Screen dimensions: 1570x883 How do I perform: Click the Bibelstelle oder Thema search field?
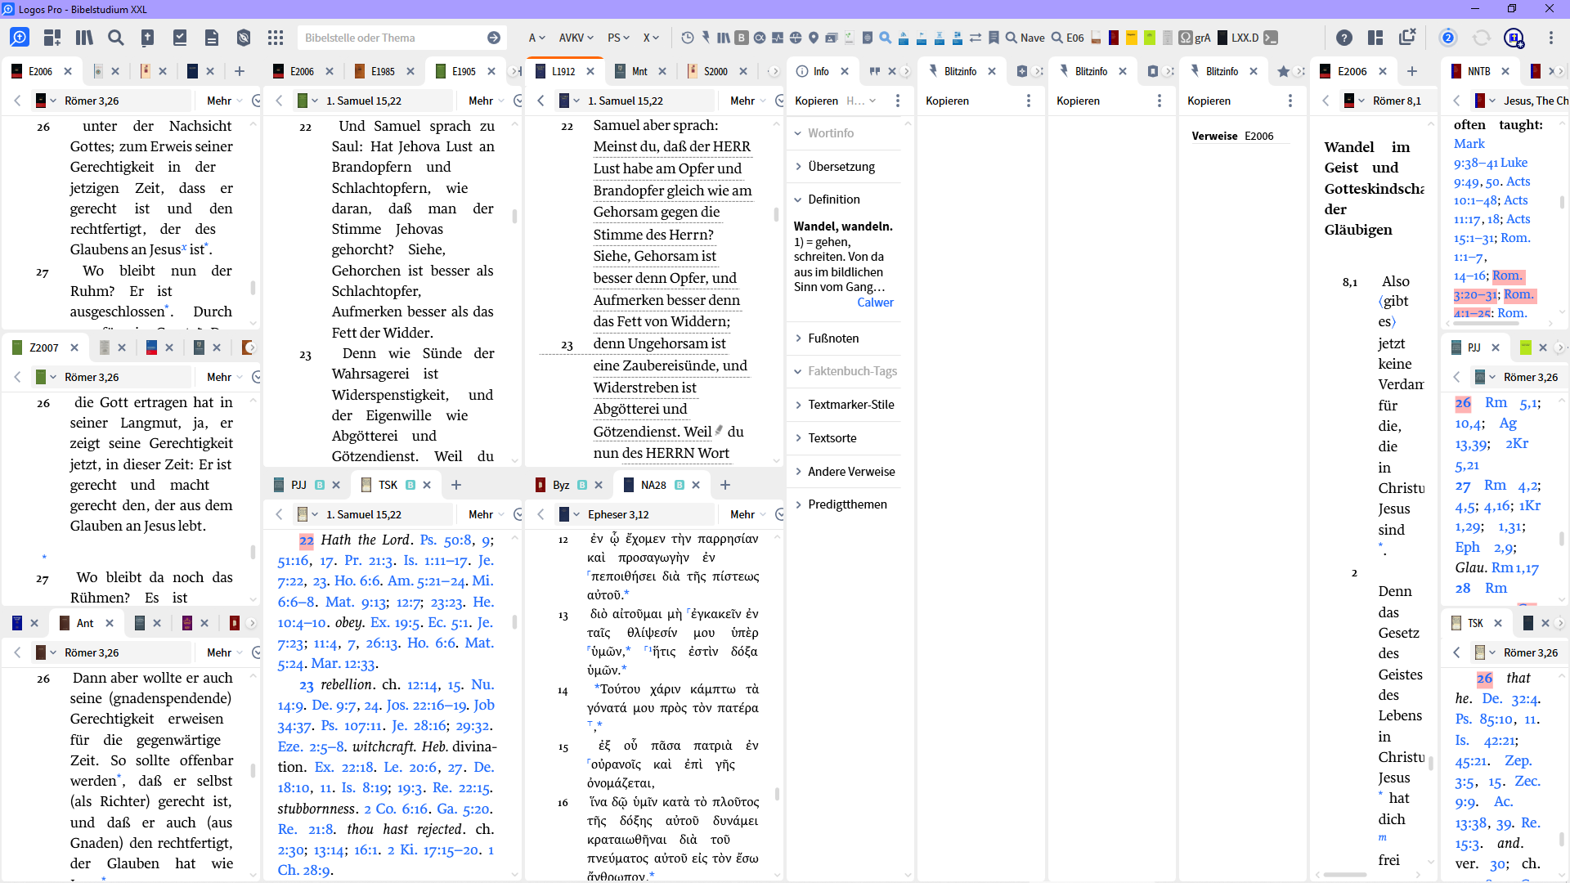point(391,38)
